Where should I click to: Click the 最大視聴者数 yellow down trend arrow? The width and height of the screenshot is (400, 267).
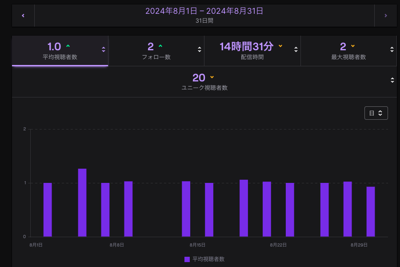click(x=353, y=46)
